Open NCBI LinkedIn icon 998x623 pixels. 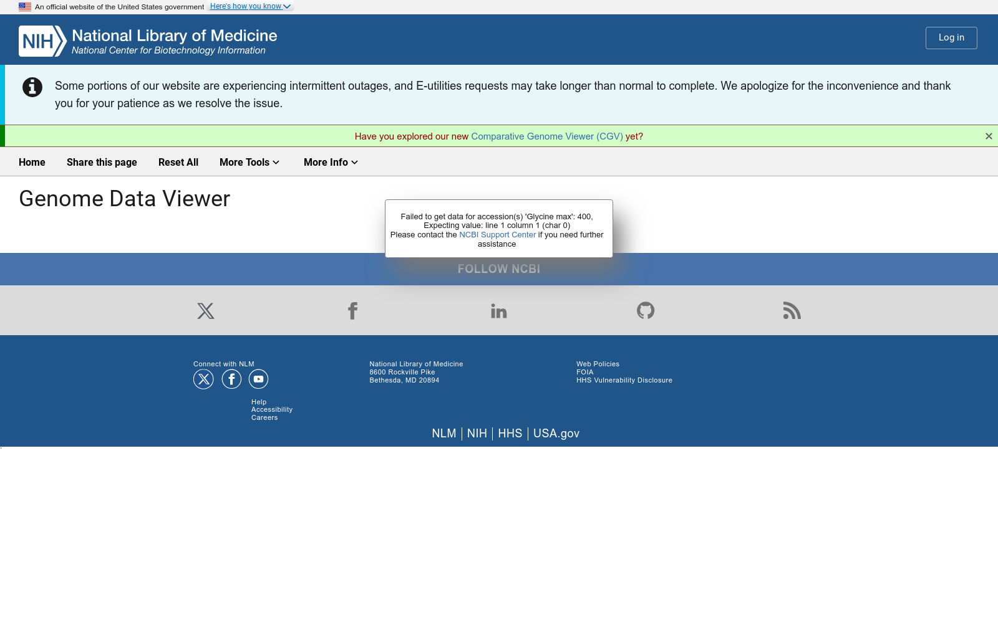pyautogui.click(x=499, y=311)
